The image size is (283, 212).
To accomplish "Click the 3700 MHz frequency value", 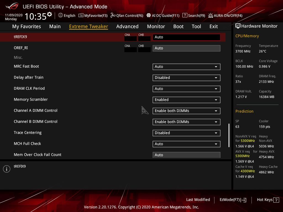I will coord(243,51).
